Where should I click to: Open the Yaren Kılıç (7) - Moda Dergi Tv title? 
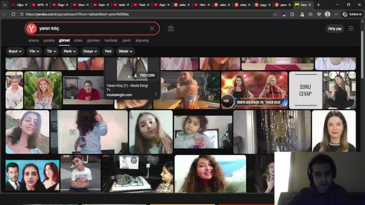[x=127, y=87]
